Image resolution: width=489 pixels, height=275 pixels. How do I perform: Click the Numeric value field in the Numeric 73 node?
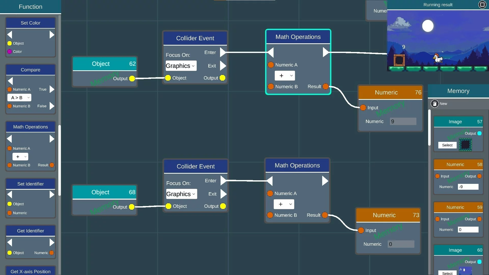(401, 244)
